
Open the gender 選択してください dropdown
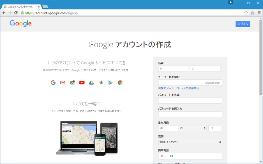point(190,142)
